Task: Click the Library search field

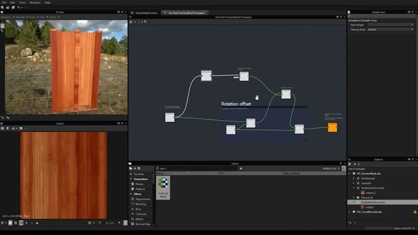Action: click(197, 168)
